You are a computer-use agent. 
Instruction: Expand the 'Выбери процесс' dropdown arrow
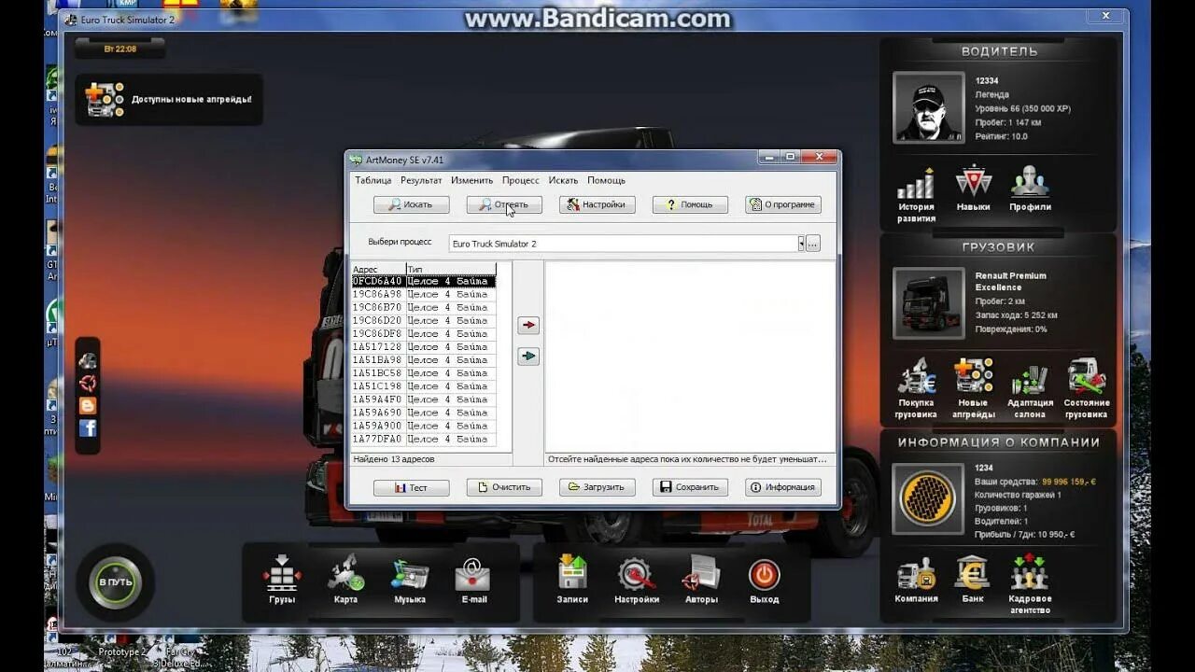pyautogui.click(x=801, y=244)
